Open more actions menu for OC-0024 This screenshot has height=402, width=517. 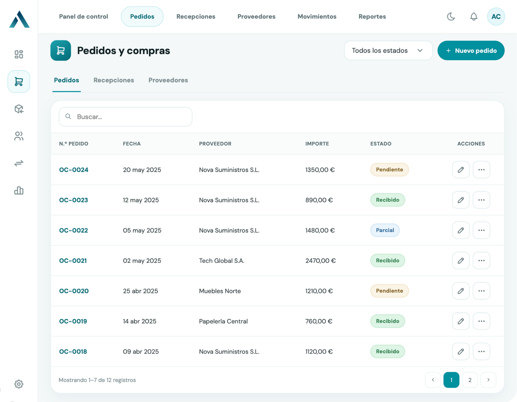[482, 170]
